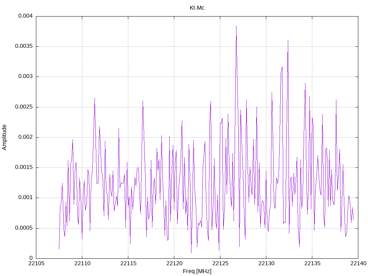Click the Amplitude y-axis label
Image resolution: width=368 pixels, height=276 pixels.
[4, 137]
